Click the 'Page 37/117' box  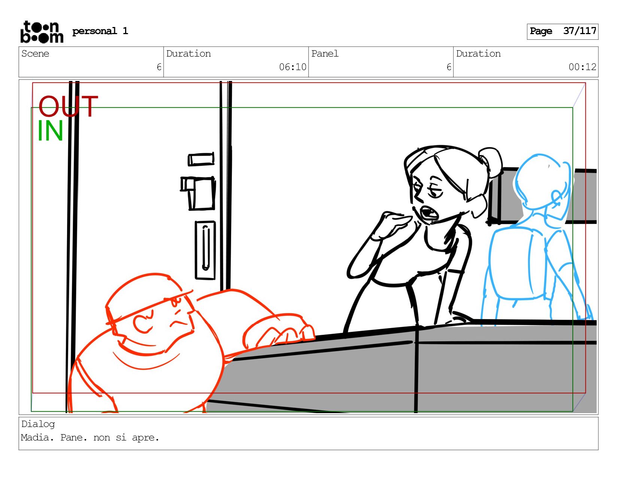click(562, 31)
